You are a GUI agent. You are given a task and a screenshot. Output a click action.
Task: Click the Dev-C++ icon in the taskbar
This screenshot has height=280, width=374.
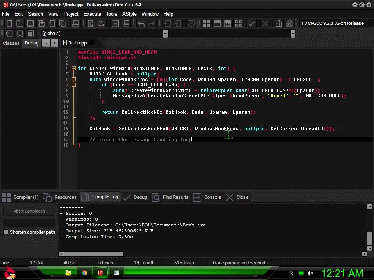coord(100,273)
